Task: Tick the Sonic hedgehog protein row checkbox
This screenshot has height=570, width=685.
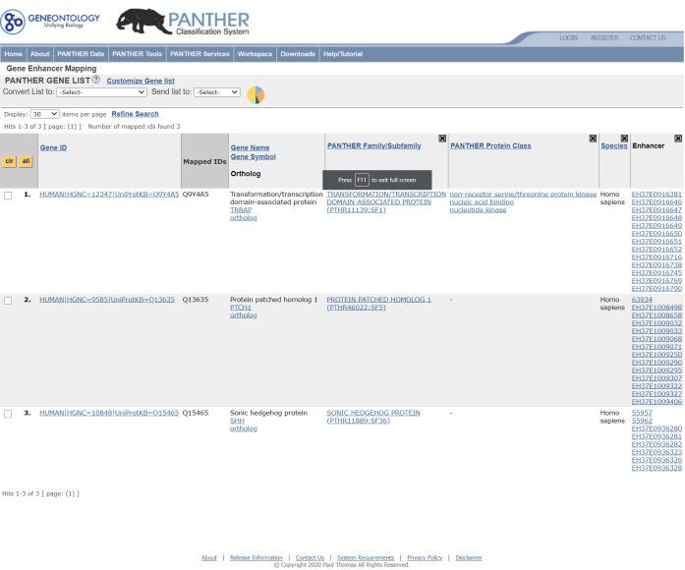Action: coord(8,414)
